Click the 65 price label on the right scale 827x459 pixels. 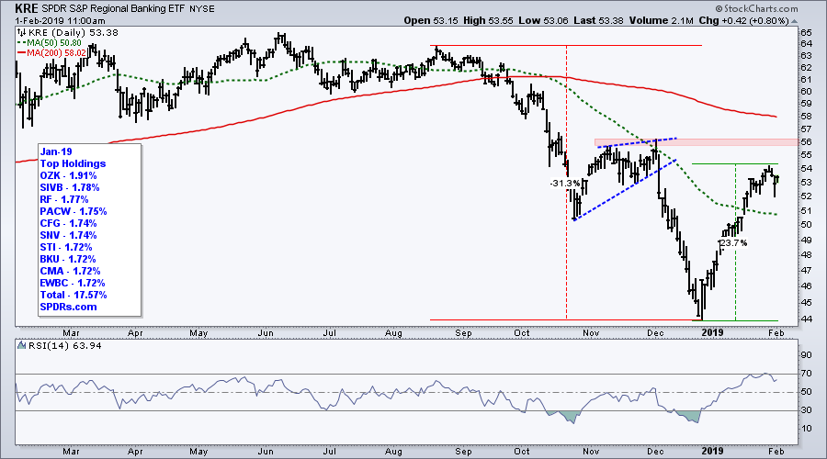coord(807,33)
